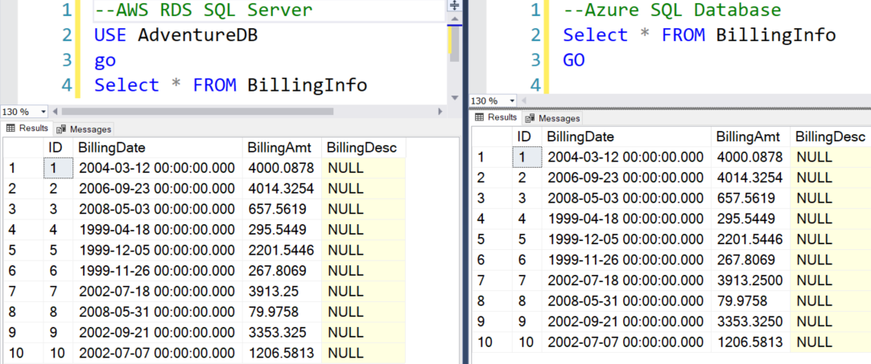Screen dimensions: 871x364
Task: Click 4014.3254 cell in Azure results
Action: (751, 178)
